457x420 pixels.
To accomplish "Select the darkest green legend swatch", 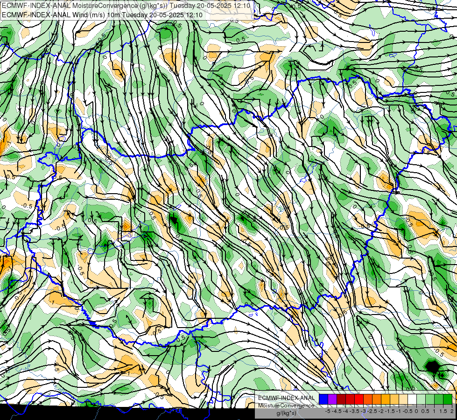I will tap(448, 399).
